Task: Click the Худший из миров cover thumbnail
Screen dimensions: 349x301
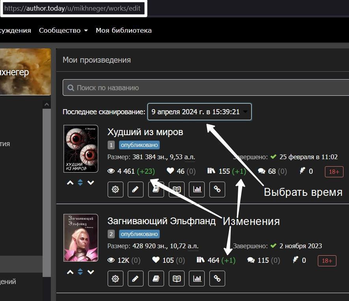Action: (x=81, y=149)
